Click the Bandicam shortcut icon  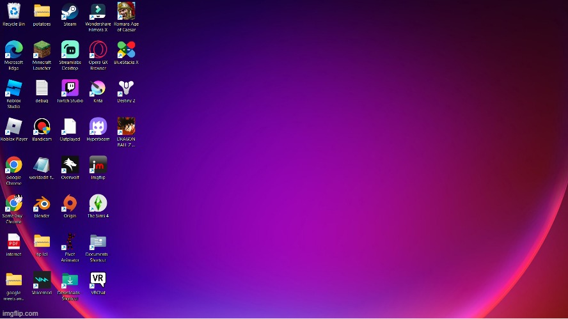tap(42, 127)
